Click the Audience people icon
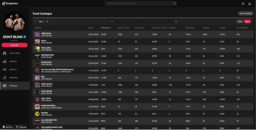256x130 pixels. [x=5, y=69]
